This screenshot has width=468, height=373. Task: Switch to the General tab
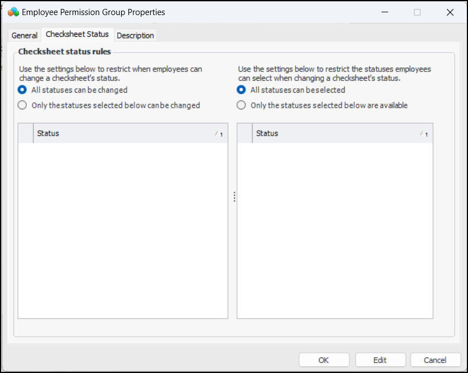pyautogui.click(x=25, y=35)
